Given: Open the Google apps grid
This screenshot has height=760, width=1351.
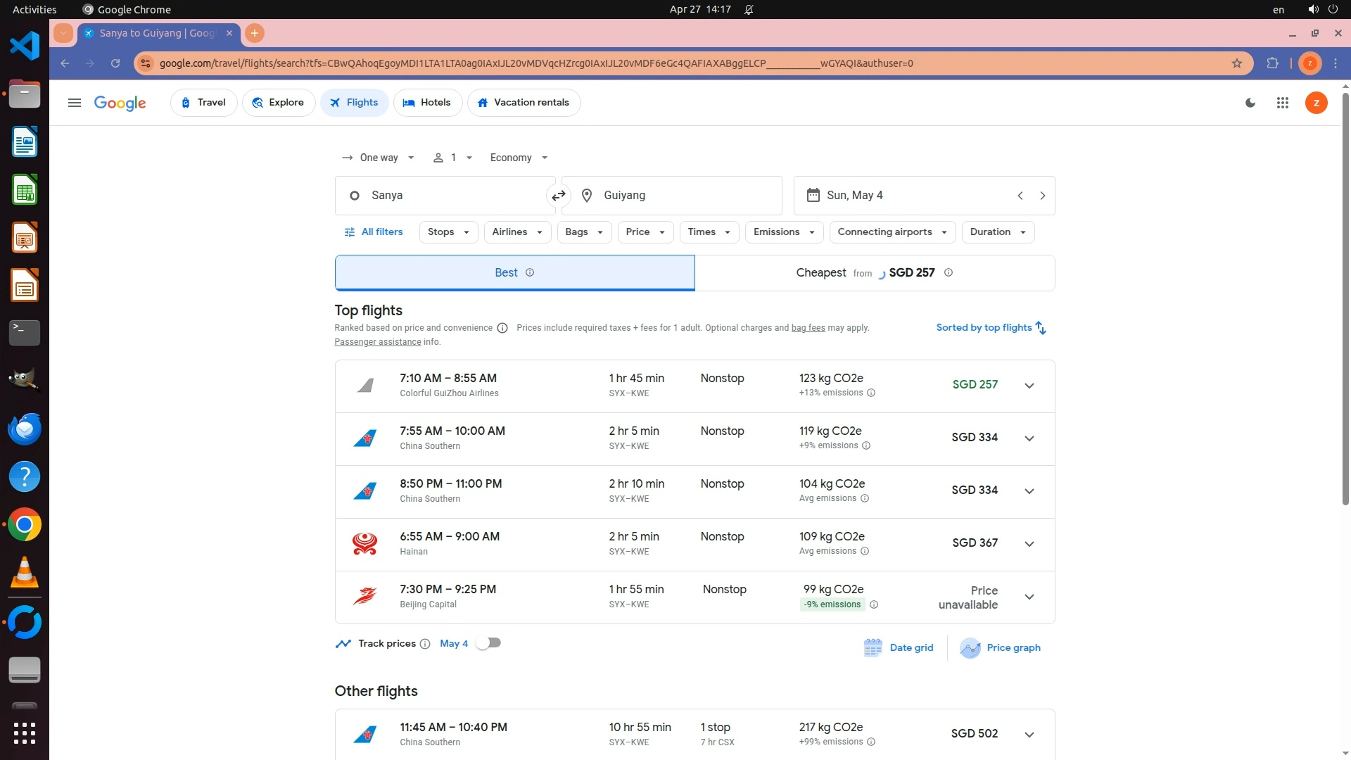Looking at the screenshot, I should click(1282, 103).
